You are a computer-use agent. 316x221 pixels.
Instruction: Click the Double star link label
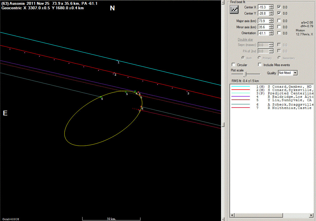tap(245, 39)
